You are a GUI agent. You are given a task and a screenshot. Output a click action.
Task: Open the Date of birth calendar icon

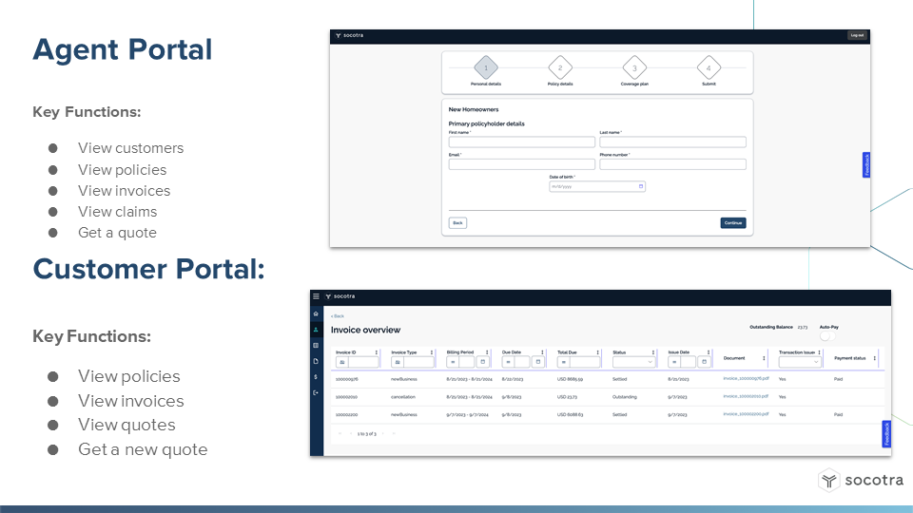pyautogui.click(x=640, y=187)
